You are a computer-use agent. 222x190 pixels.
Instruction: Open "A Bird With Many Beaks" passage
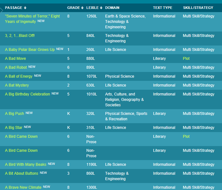point(26,165)
